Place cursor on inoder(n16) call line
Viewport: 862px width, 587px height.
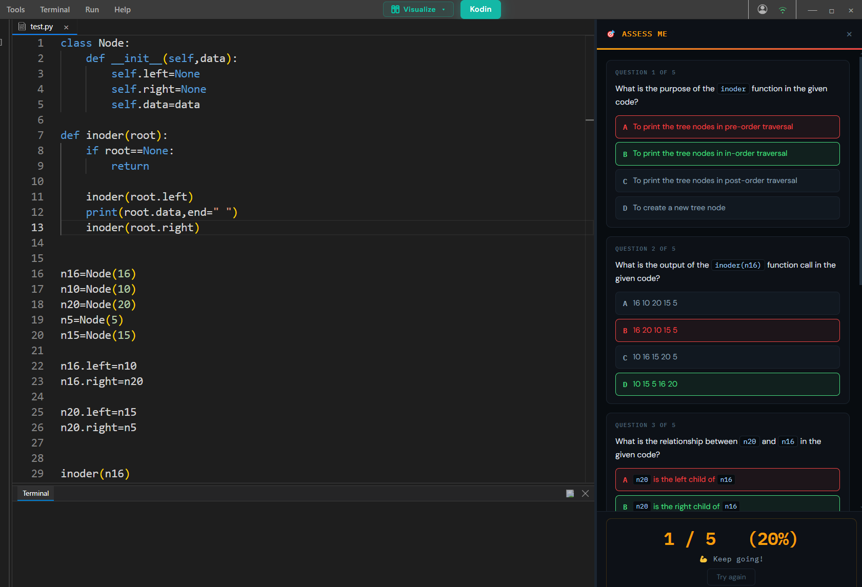click(x=95, y=474)
